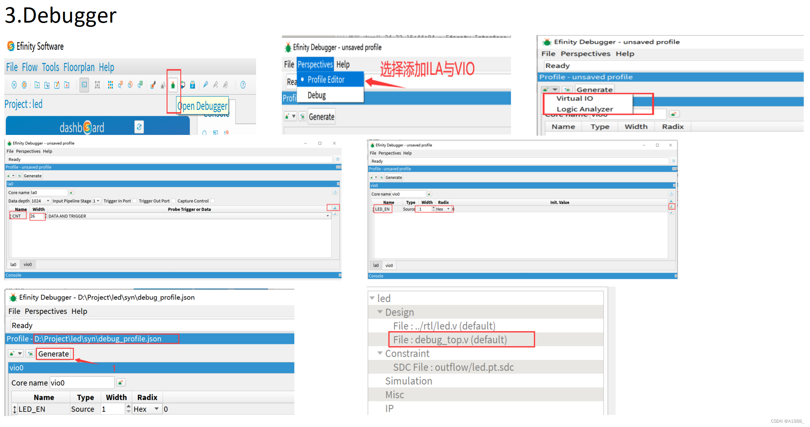
Task: Click the refresh icon on dashboard banner
Action: 139,127
